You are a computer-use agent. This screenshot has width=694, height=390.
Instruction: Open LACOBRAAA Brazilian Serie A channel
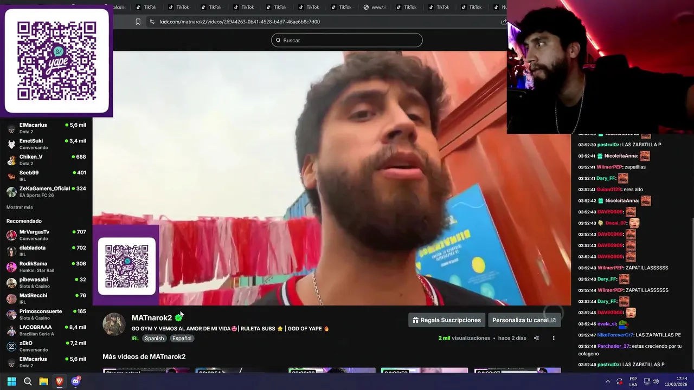[46, 330]
